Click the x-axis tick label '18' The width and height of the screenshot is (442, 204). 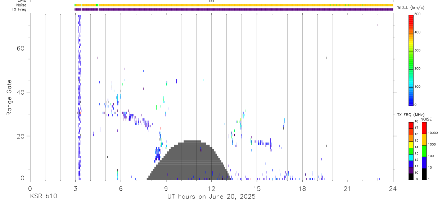(x=302, y=188)
